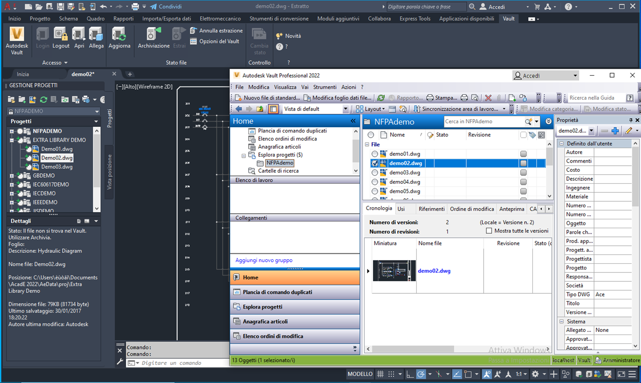Viewport: 641px width, 383px height.
Task: Click the Esplora progetti navigation button
Action: tap(295, 307)
